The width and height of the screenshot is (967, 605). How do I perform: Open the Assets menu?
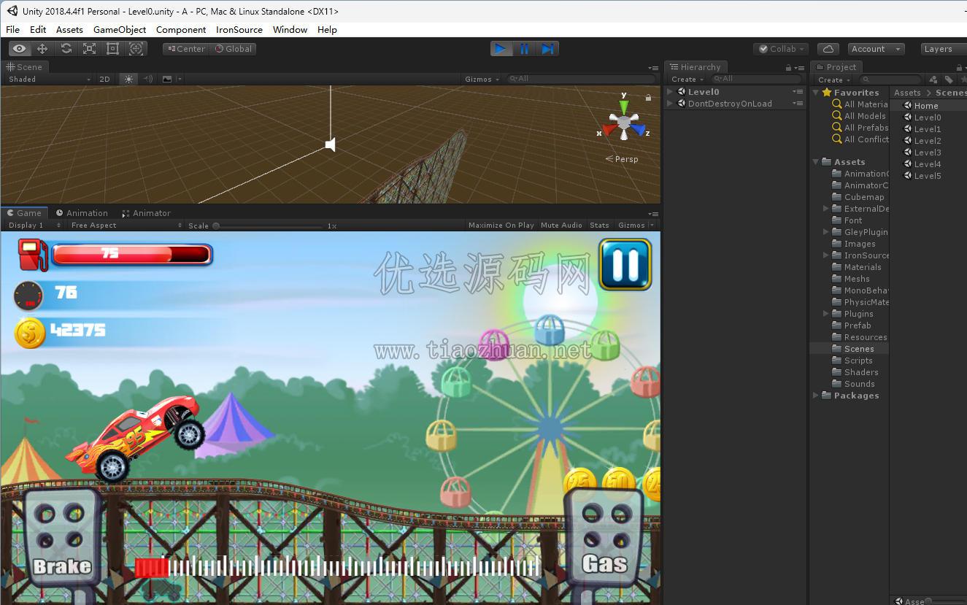69,29
